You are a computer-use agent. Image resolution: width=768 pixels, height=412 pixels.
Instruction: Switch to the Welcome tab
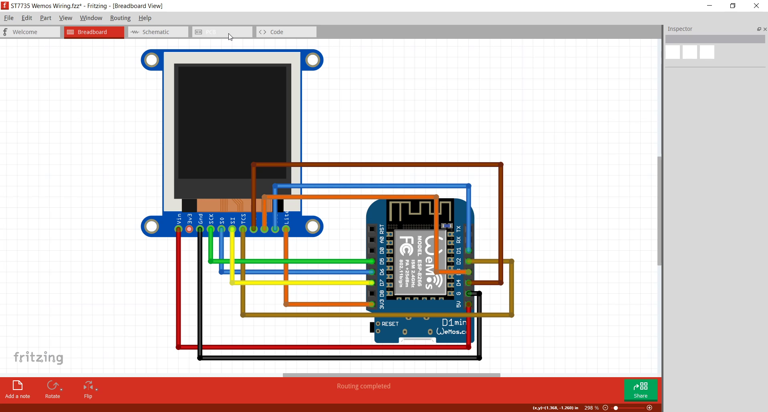[x=30, y=32]
